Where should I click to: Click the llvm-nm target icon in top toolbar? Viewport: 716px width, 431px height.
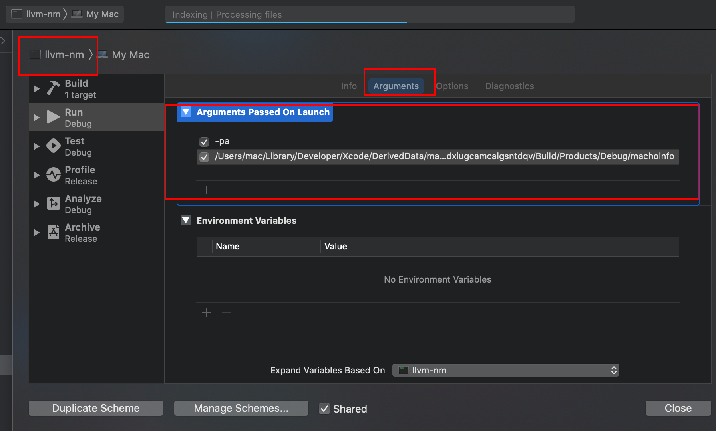pyautogui.click(x=17, y=14)
